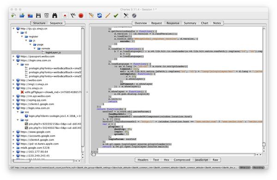Image resolution: width=277 pixels, height=180 pixels.
Task: Click the New Session toolbar icon
Action: (x=13, y=16)
